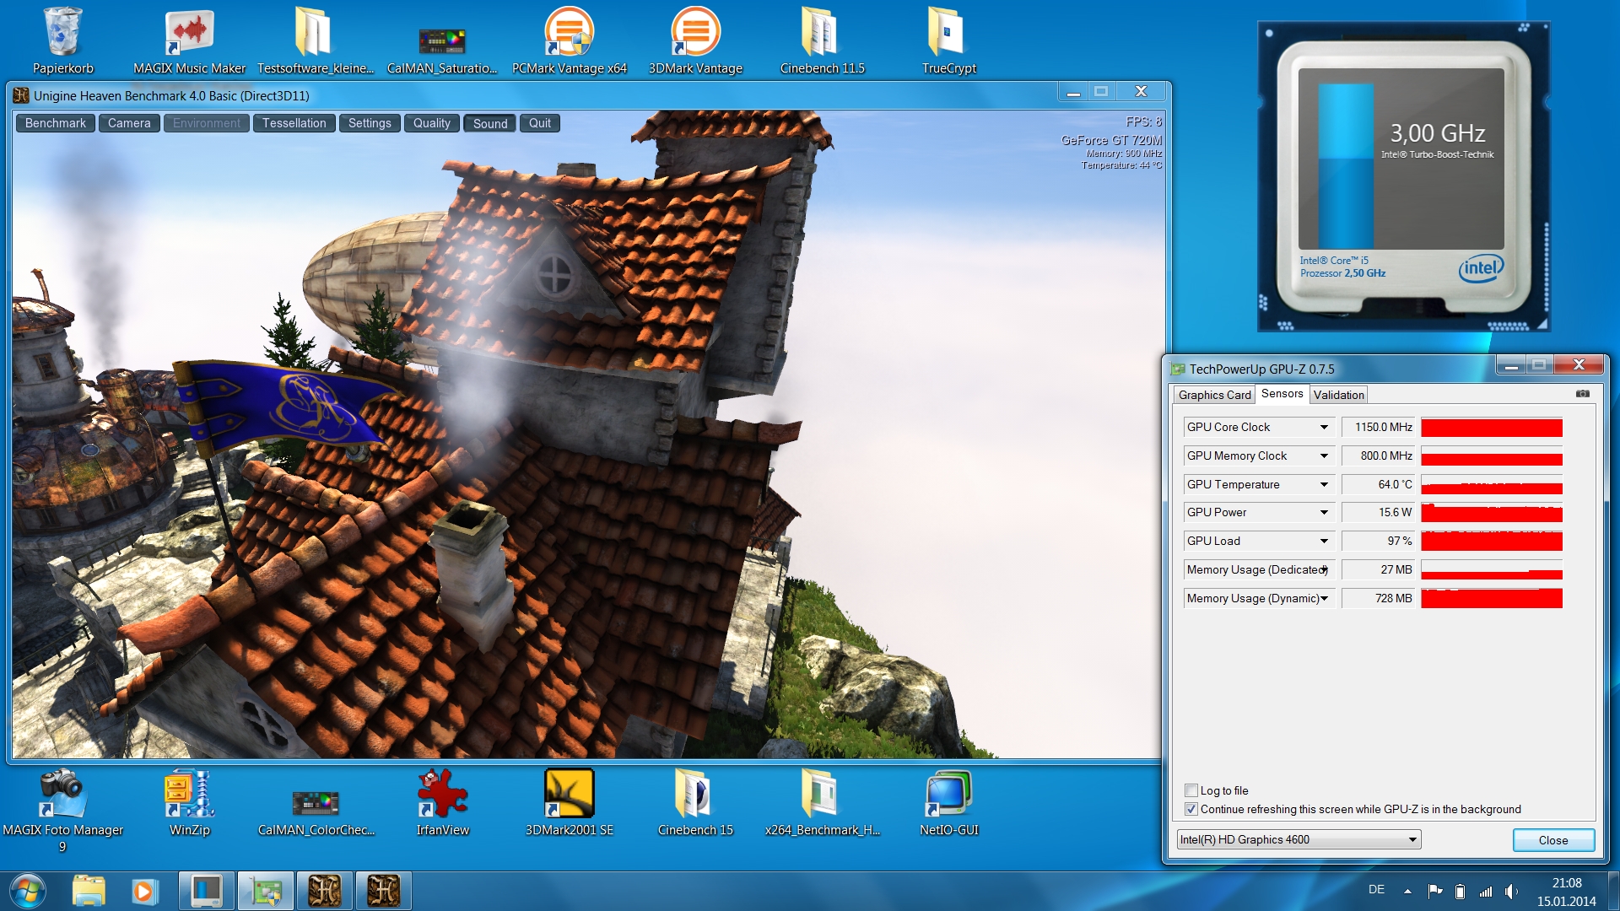Switch to the Validation tab
The image size is (1620, 911).
1338,395
